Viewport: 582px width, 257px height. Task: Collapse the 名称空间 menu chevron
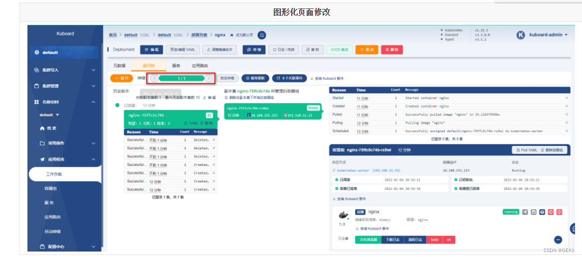point(93,102)
